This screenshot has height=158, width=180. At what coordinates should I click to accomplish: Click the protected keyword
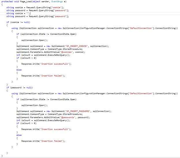click(7, 2)
